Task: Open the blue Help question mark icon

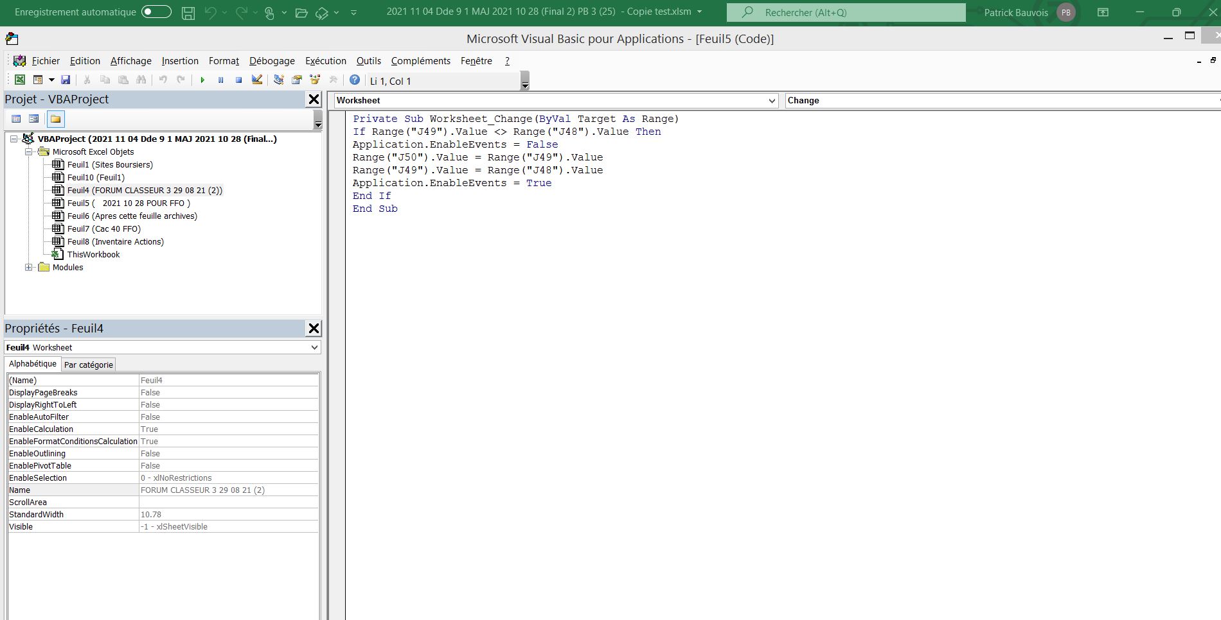Action: point(355,80)
